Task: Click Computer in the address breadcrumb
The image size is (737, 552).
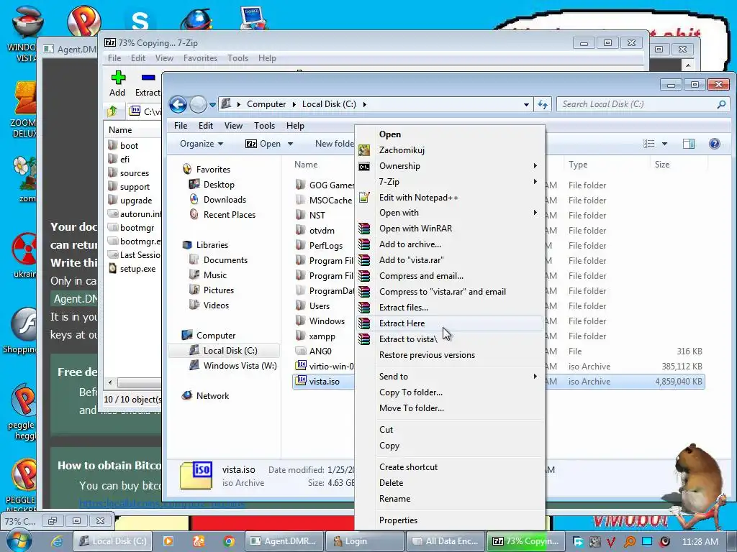Action: 266,104
